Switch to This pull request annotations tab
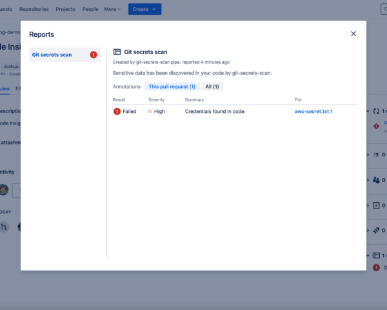The width and height of the screenshot is (387, 310). tap(172, 87)
